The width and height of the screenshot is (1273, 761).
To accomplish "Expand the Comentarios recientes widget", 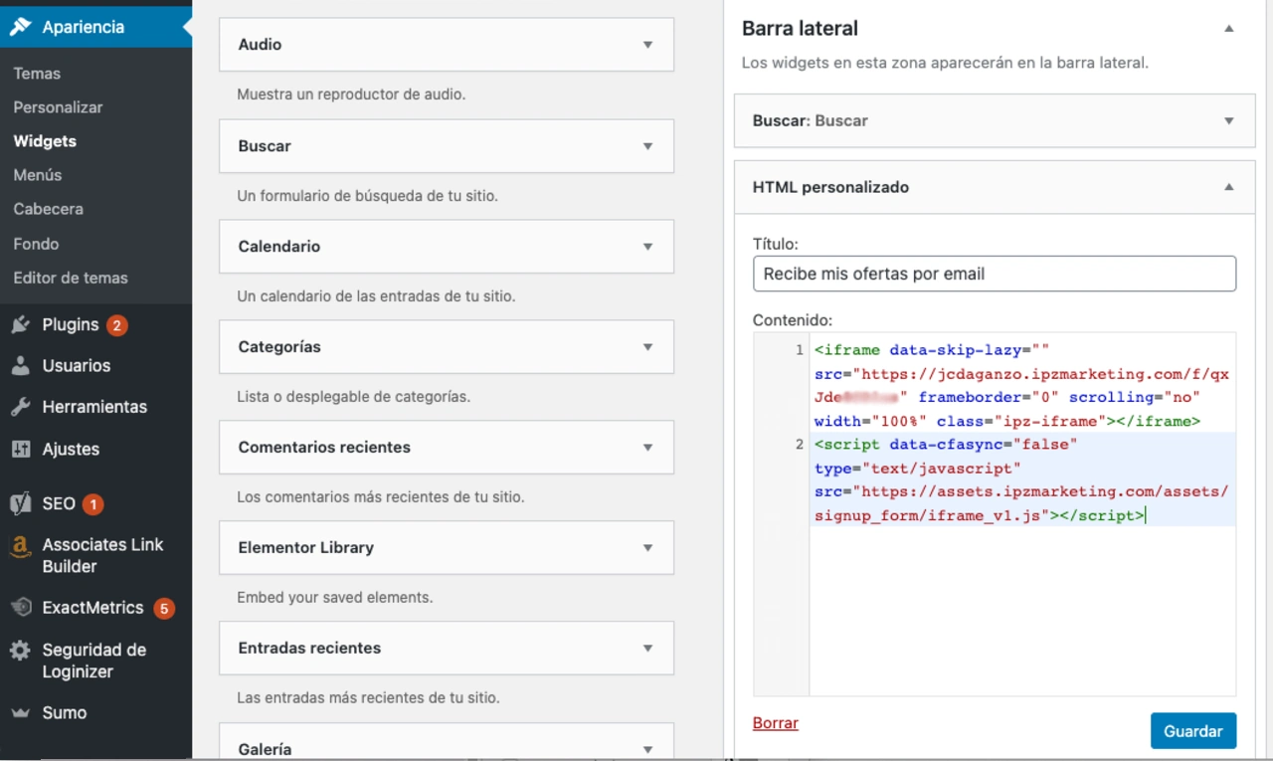I will coord(647,448).
